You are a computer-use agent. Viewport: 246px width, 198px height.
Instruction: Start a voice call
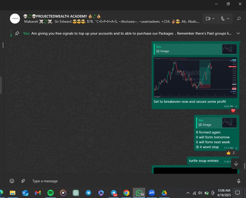(x=223, y=19)
